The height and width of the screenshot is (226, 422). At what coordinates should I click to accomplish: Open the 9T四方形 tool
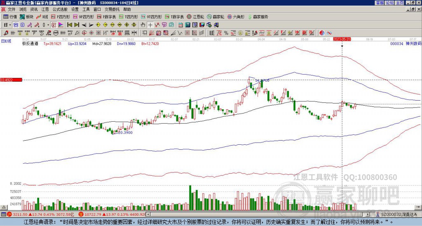point(151,16)
